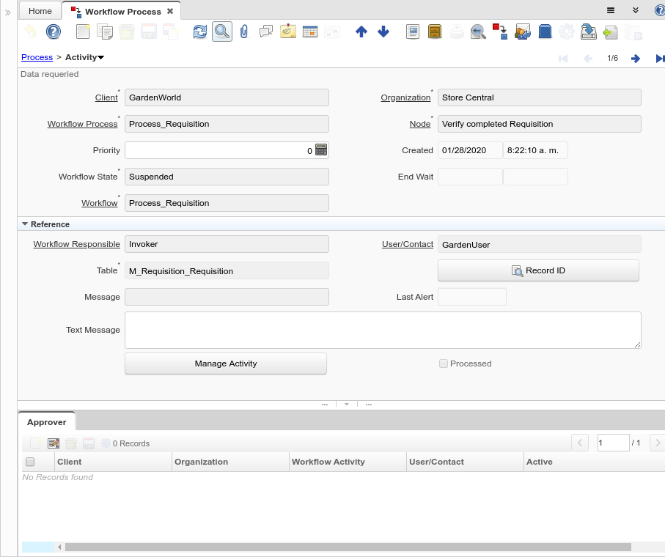The width and height of the screenshot is (665, 557).
Task: Go to previous record with up arrow
Action: [x=361, y=32]
